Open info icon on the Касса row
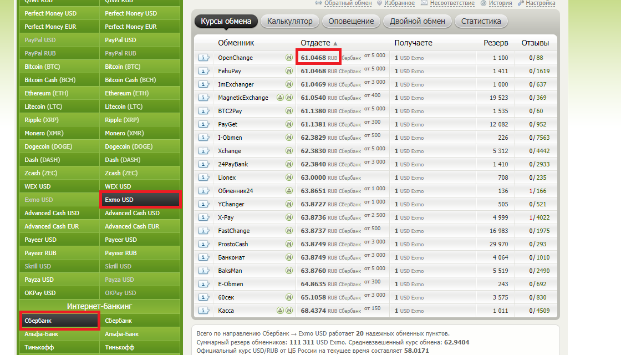 (203, 311)
